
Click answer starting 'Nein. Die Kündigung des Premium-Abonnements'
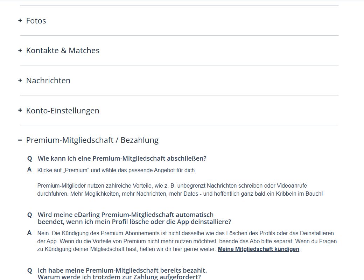[187, 241]
